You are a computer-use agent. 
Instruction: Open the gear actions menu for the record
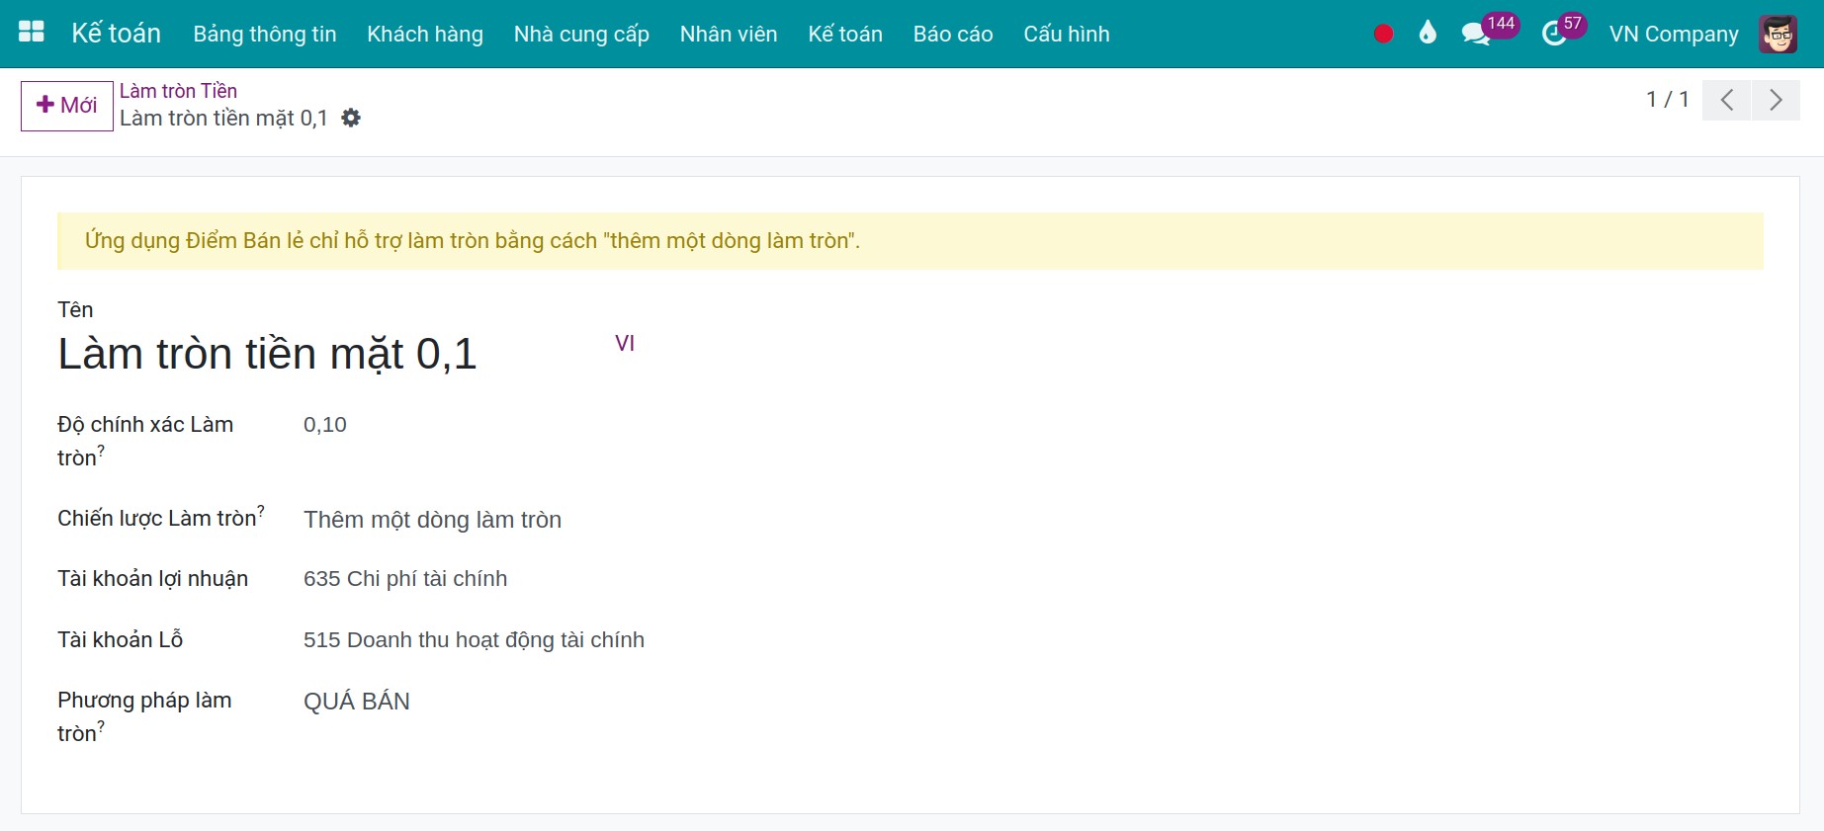tap(351, 118)
